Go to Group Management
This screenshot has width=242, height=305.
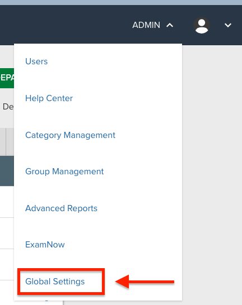(x=64, y=171)
